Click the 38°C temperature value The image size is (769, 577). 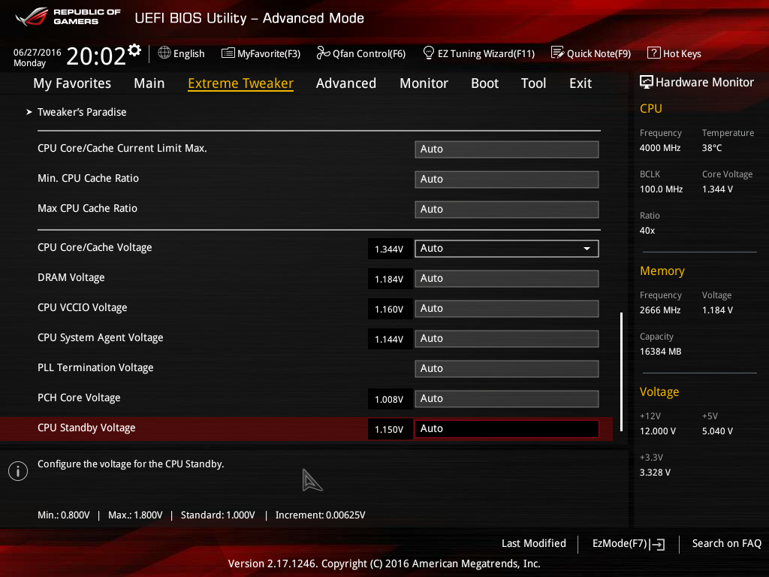click(712, 148)
